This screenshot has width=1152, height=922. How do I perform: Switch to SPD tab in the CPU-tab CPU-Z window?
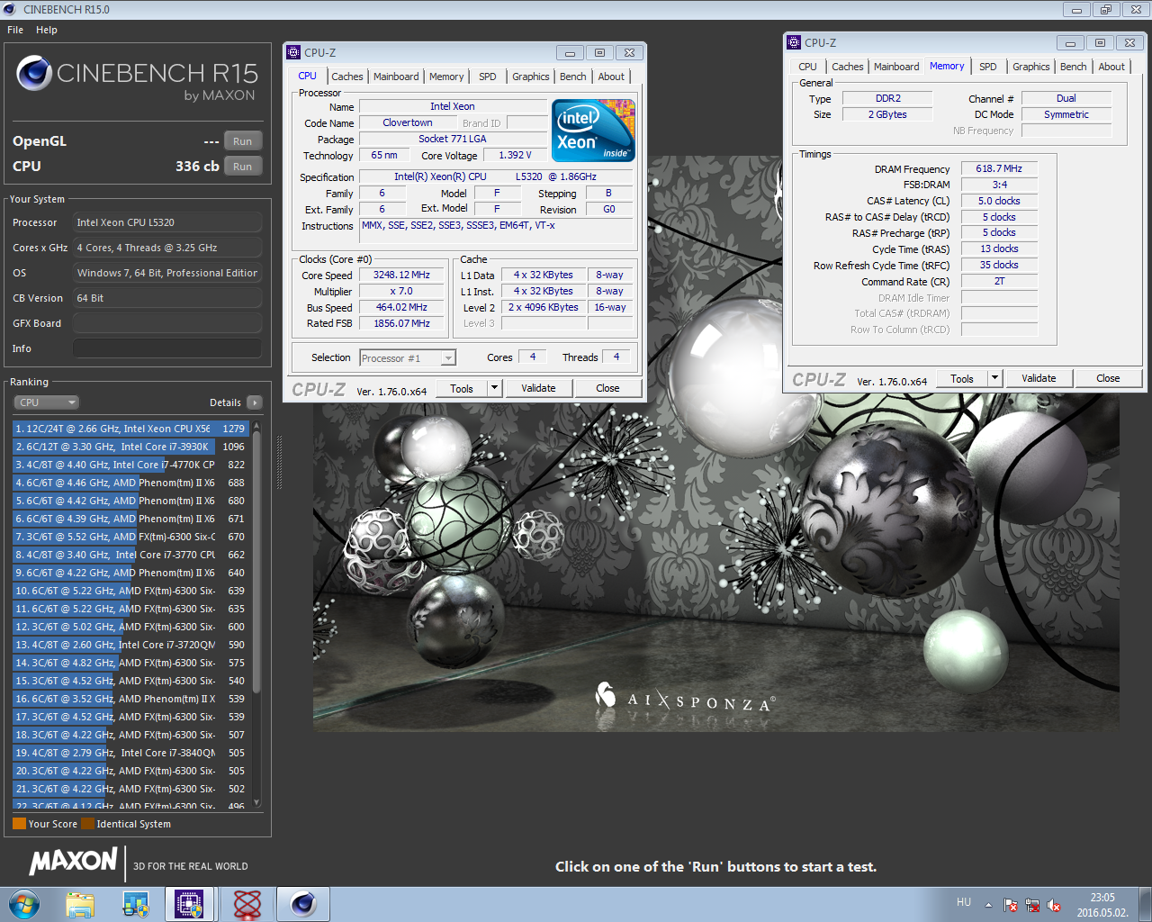pos(488,77)
